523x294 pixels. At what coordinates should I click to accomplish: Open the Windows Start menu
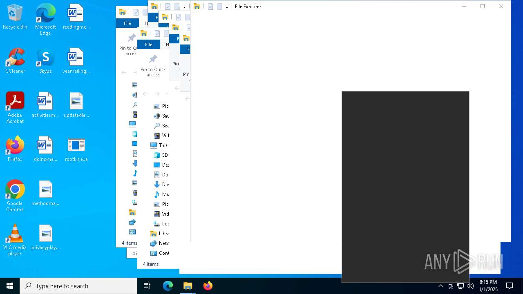10,286
